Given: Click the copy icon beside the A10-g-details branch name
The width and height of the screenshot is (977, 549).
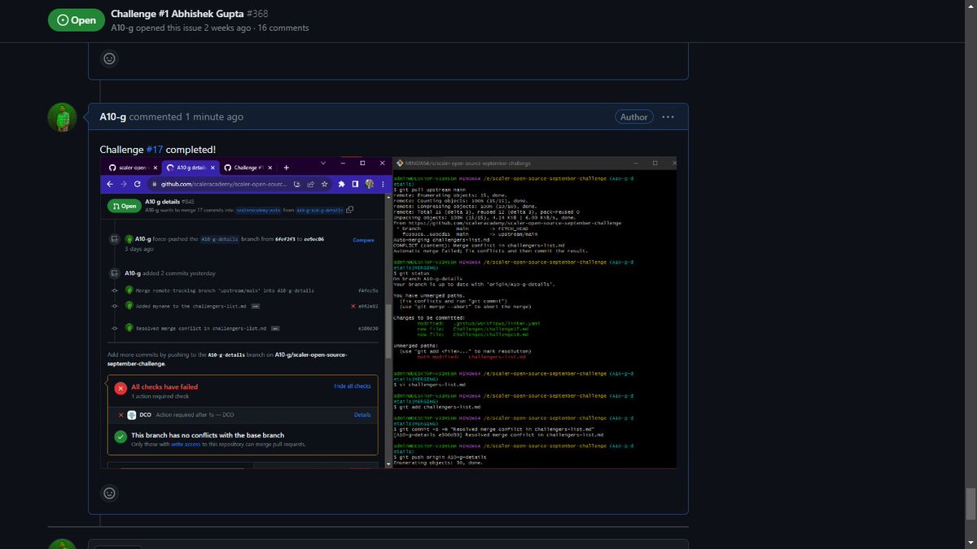Looking at the screenshot, I should [349, 209].
